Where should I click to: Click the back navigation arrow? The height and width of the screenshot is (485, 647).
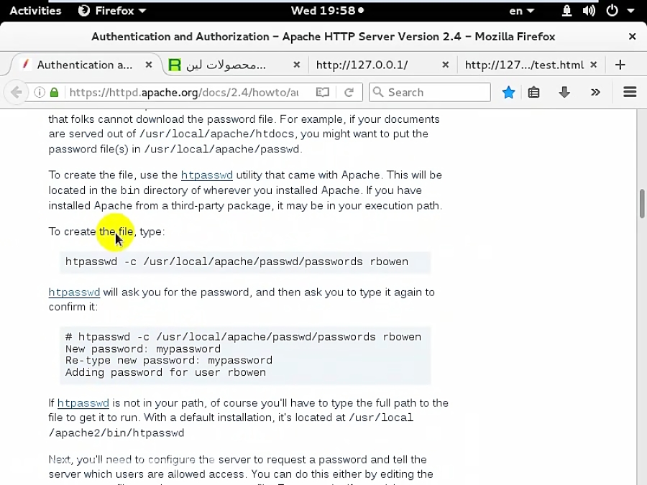pos(16,92)
